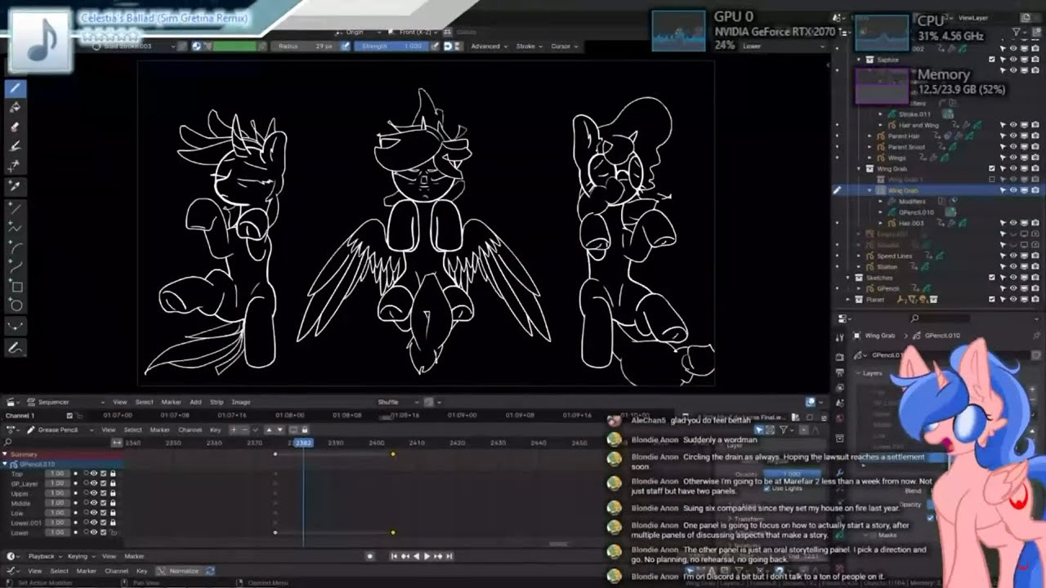The width and height of the screenshot is (1046, 588).
Task: Move layer down with the down arrow
Action: 279,430
